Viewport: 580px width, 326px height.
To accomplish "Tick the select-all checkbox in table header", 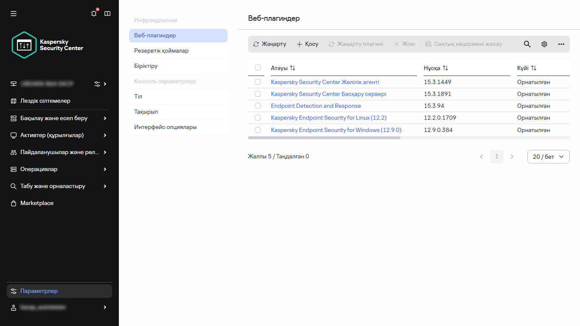I will (x=258, y=67).
